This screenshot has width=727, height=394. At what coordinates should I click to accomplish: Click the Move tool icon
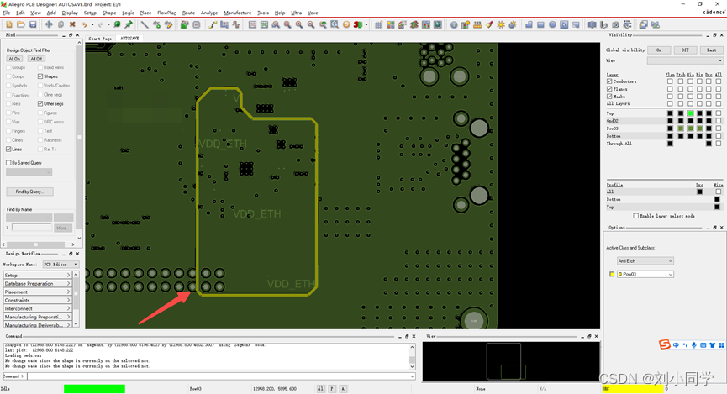pyautogui.click(x=49, y=24)
